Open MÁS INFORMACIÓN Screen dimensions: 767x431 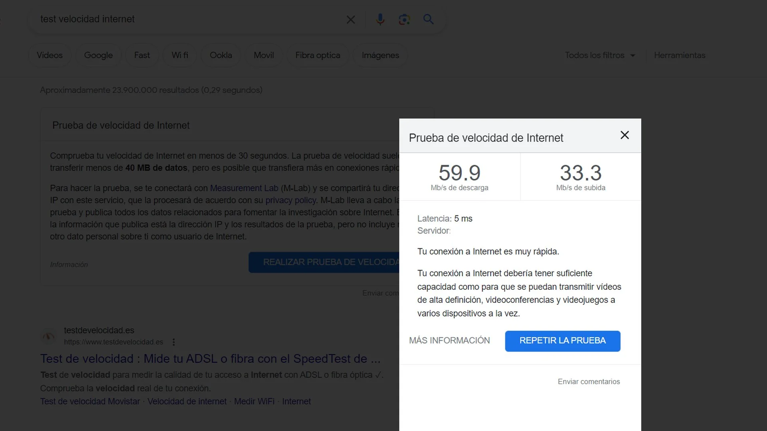point(449,340)
